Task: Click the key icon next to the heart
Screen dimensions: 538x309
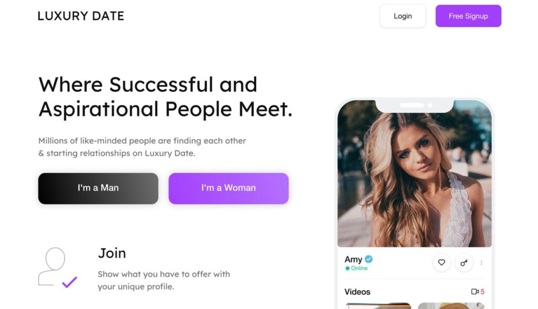Action: click(x=464, y=263)
